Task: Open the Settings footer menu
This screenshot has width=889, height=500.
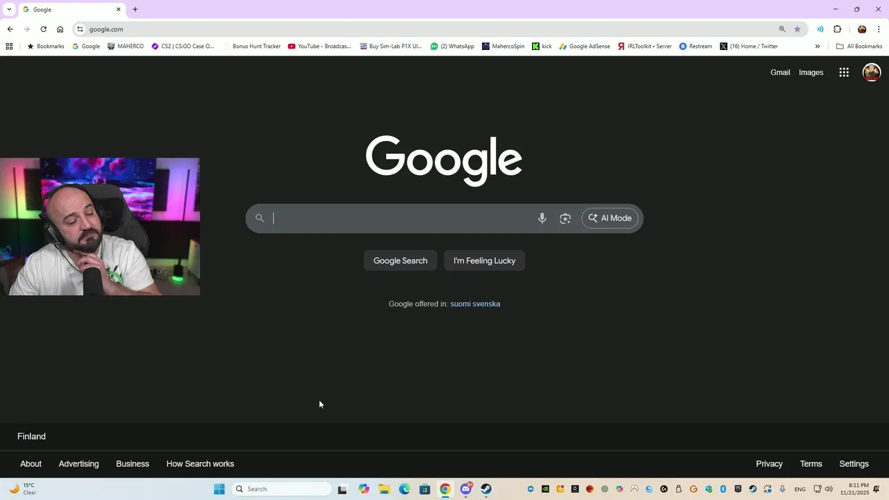Action: coord(854,464)
